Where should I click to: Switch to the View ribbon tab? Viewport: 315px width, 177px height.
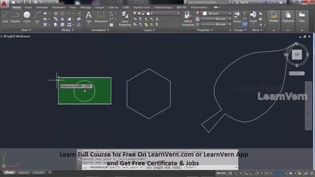[73, 7]
